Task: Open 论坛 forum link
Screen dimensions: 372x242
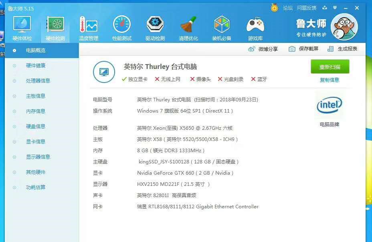Action: tap(288, 8)
